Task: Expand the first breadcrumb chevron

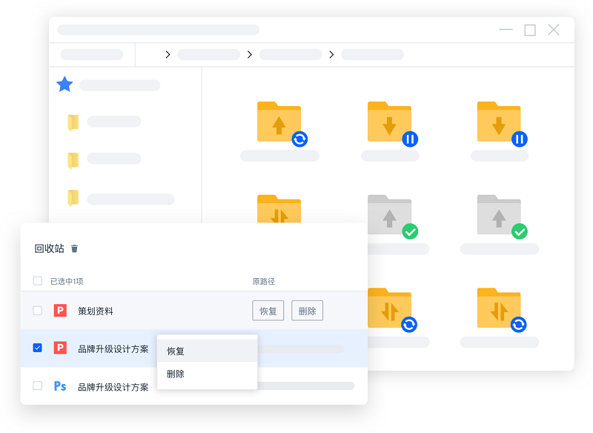Action: [168, 54]
